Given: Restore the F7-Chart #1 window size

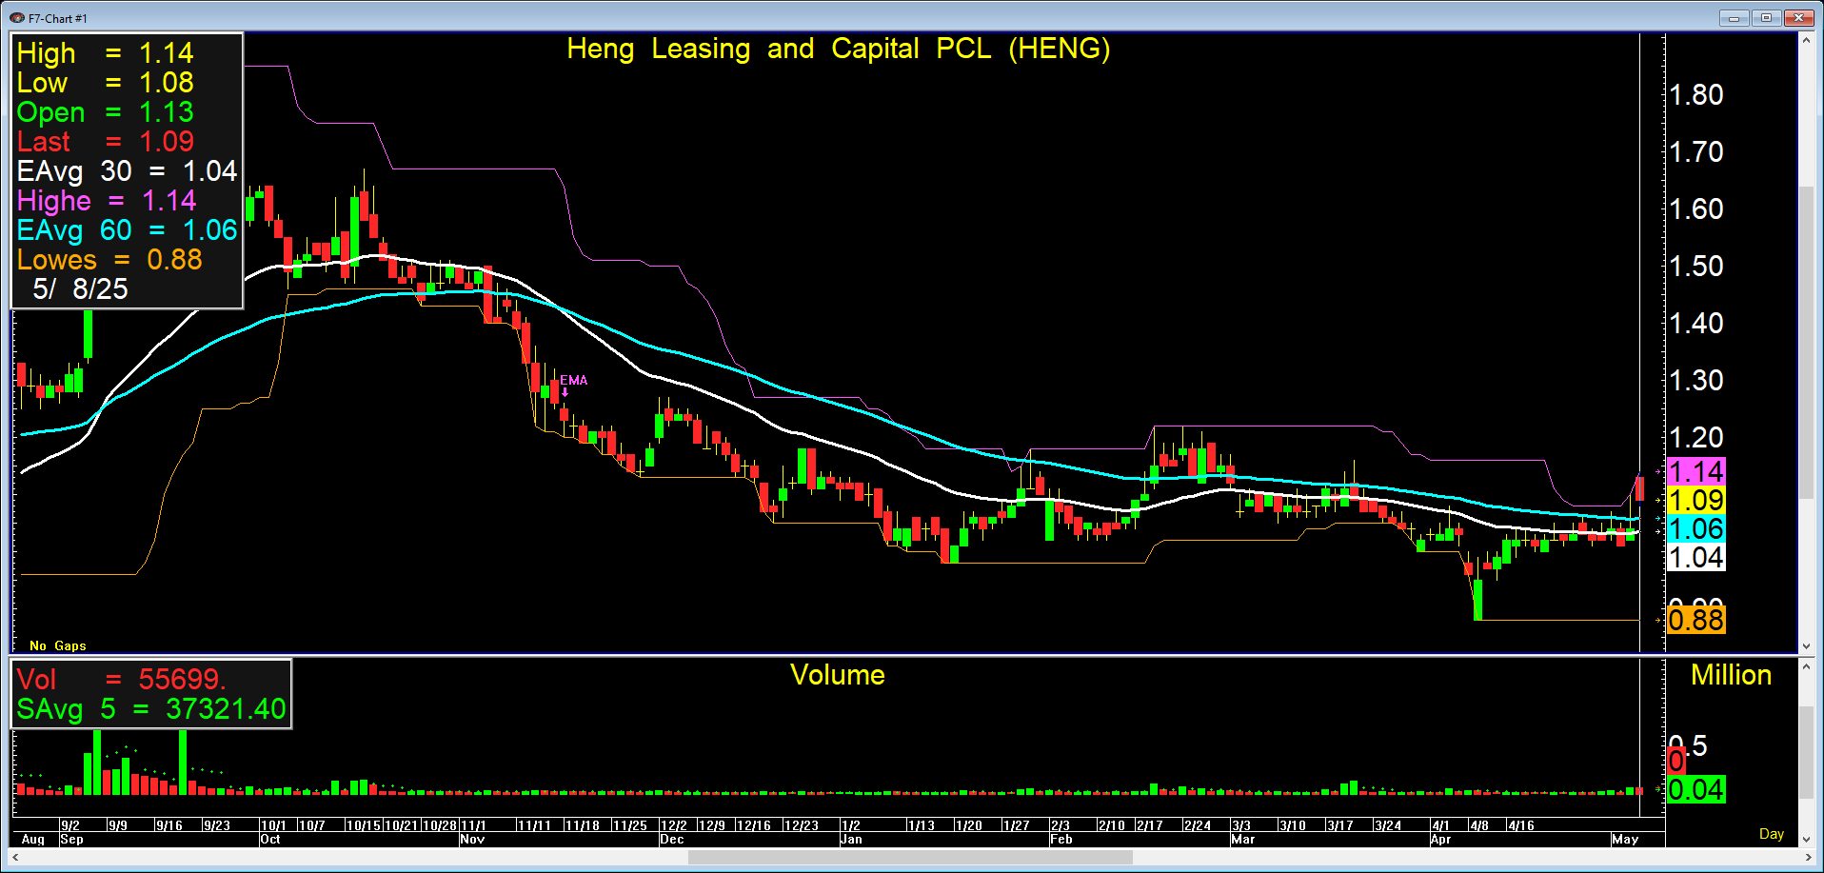Looking at the screenshot, I should tap(1766, 18).
